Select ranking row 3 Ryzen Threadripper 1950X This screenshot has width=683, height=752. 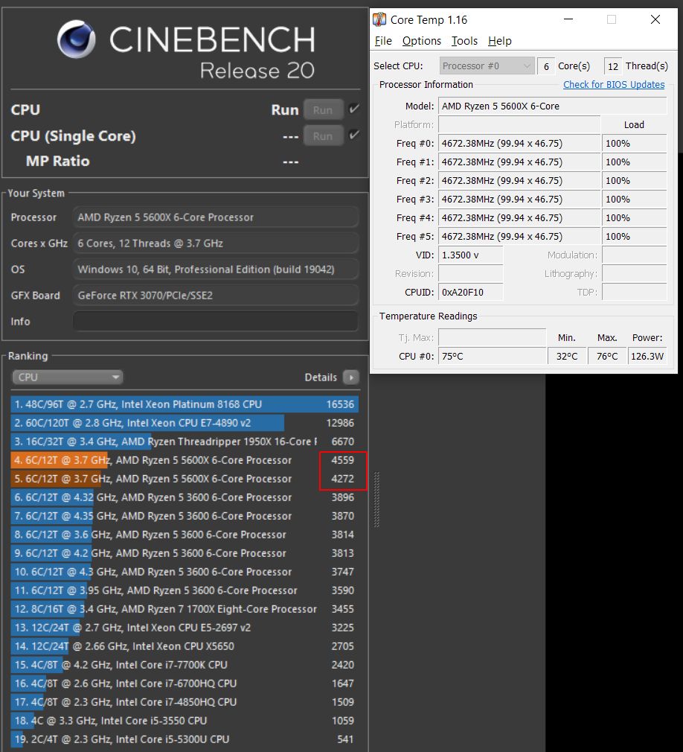(185, 442)
